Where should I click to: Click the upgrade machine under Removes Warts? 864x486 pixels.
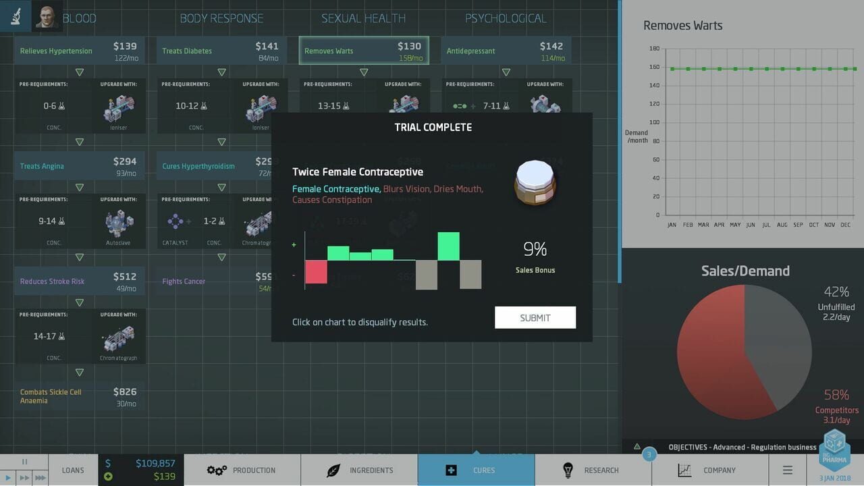[404, 104]
